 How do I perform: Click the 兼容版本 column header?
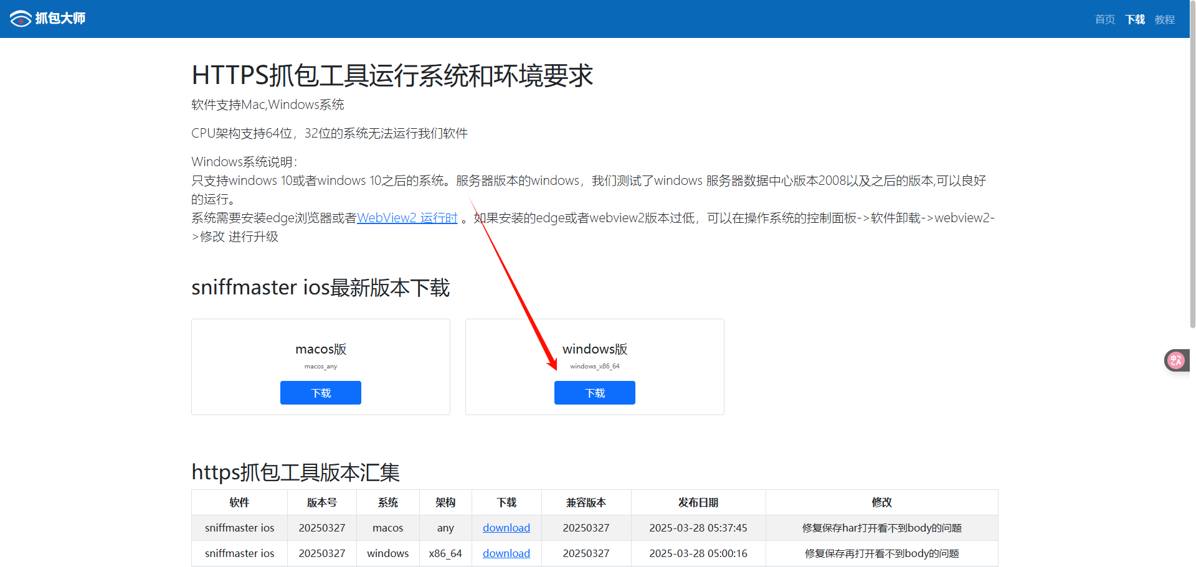click(586, 502)
